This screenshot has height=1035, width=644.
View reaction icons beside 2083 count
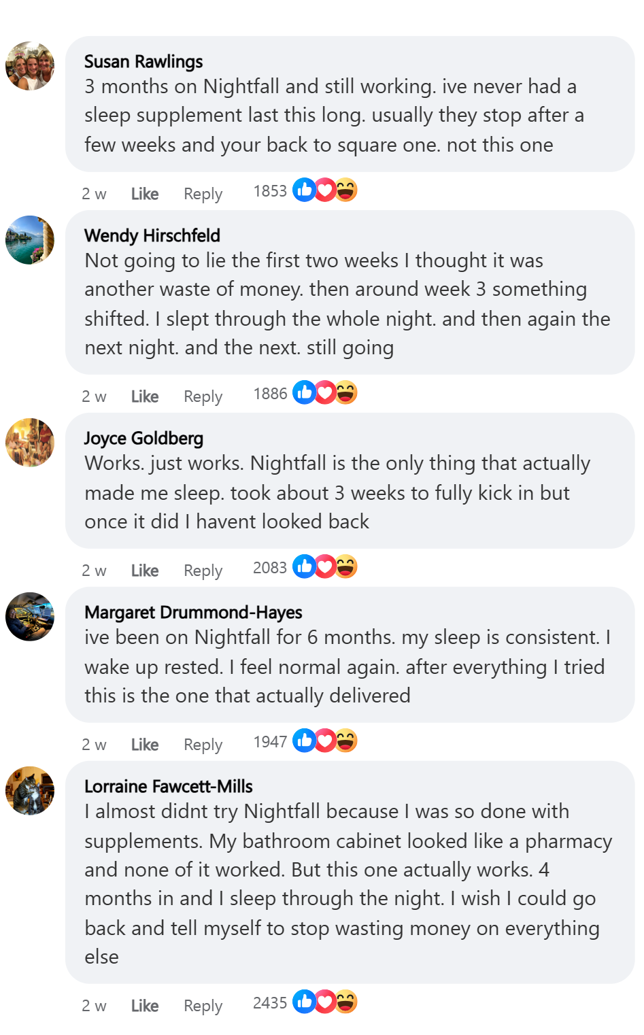pyautogui.click(x=325, y=567)
